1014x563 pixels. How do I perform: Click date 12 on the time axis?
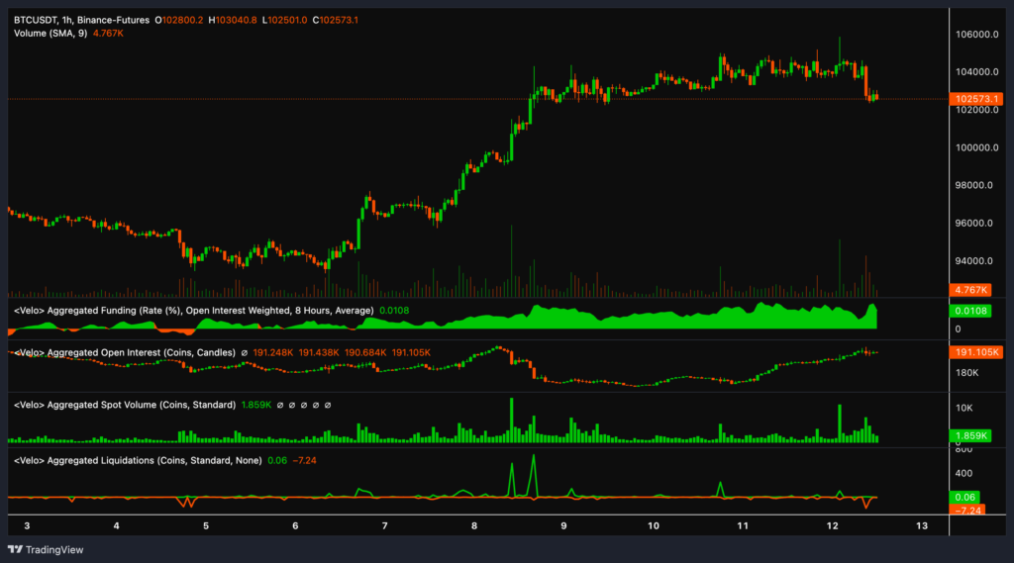click(x=832, y=525)
